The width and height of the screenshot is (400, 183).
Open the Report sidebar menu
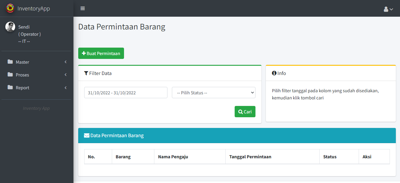tap(23, 88)
